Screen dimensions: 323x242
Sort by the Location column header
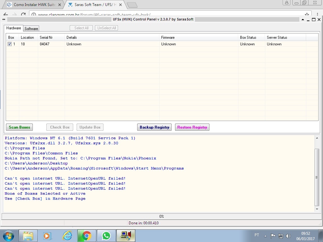tap(28, 37)
